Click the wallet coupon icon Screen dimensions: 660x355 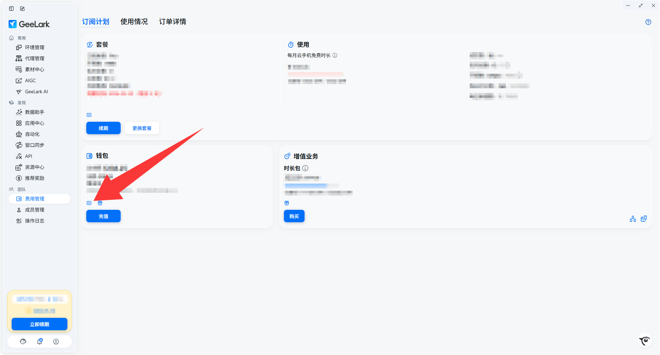(89, 203)
